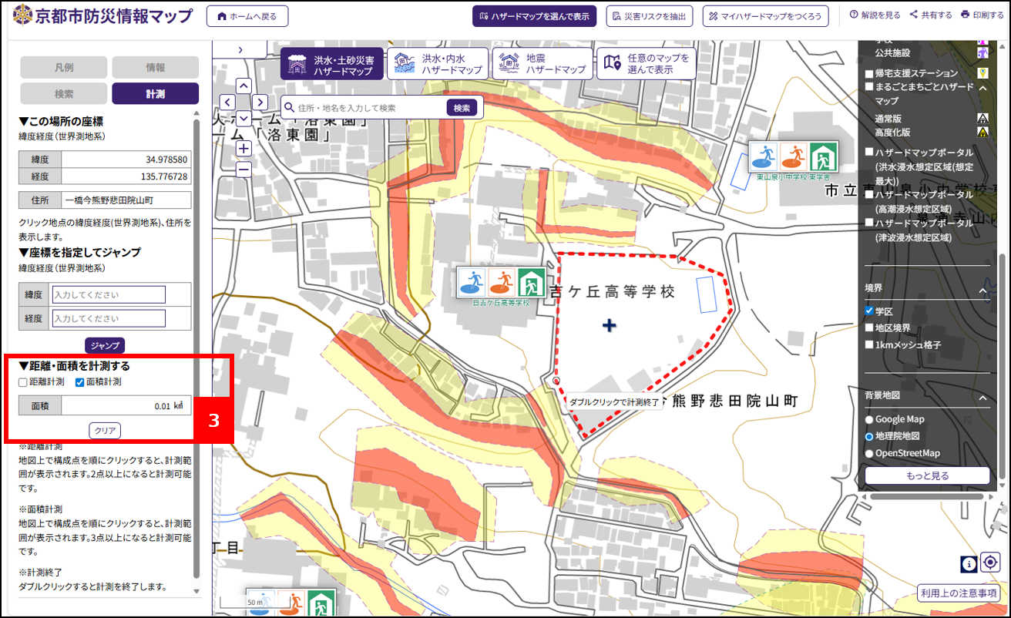The image size is (1011, 618).
Task: Open the map information 'i' icon
Action: pos(969,564)
